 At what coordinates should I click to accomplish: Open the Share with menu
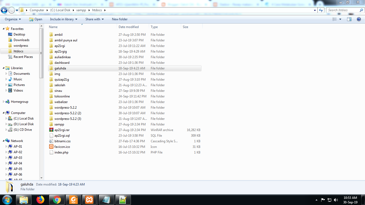(95, 19)
